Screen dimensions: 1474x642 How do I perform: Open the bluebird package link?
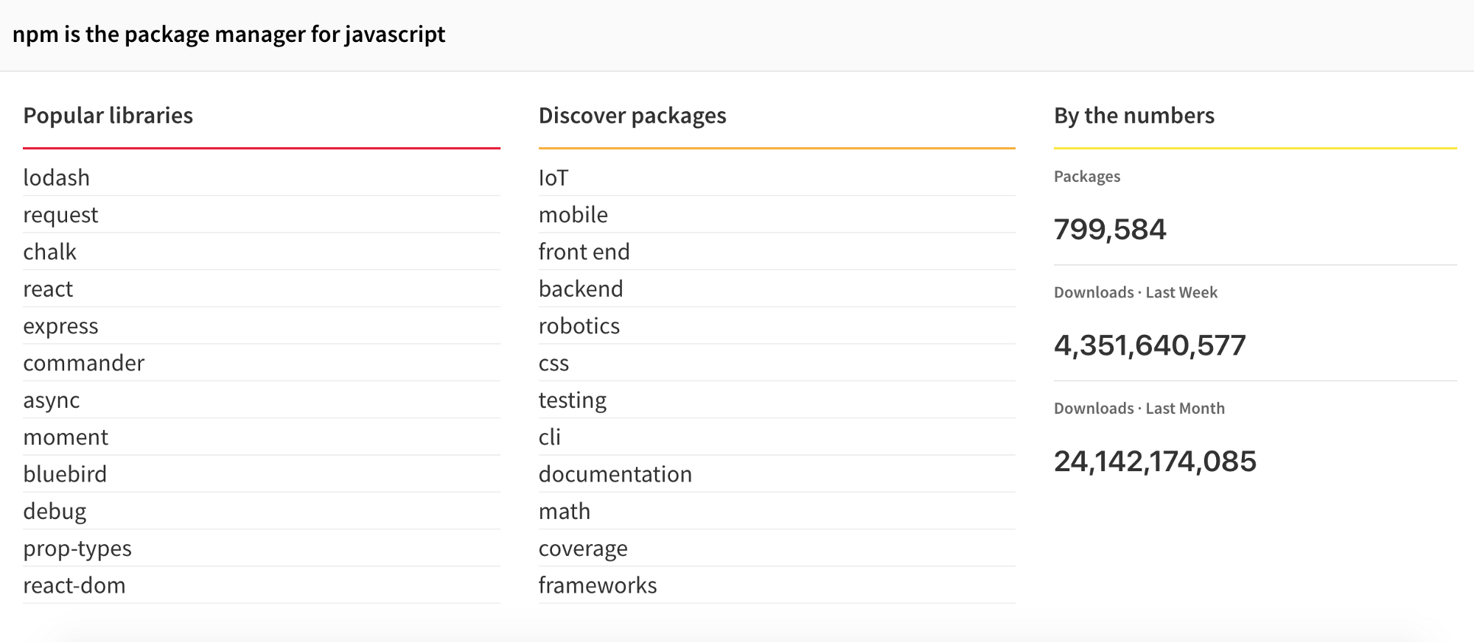point(65,474)
